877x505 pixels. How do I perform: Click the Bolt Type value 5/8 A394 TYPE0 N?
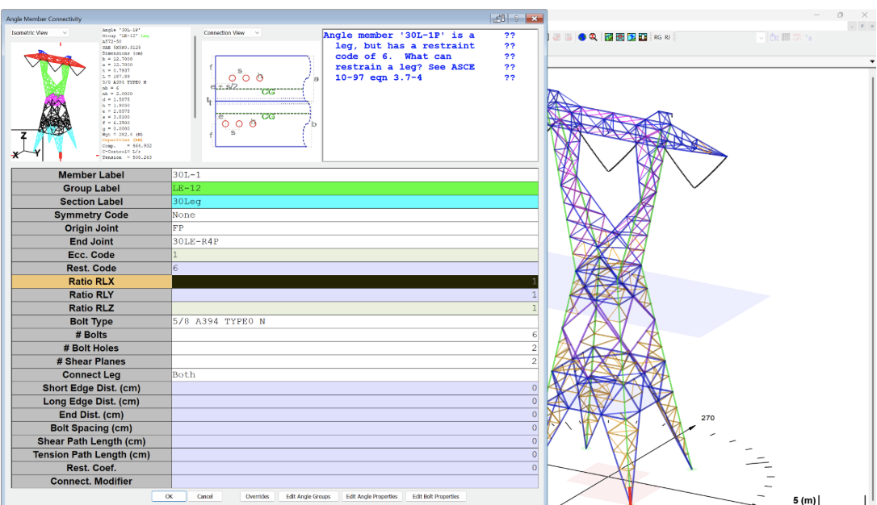click(x=355, y=322)
